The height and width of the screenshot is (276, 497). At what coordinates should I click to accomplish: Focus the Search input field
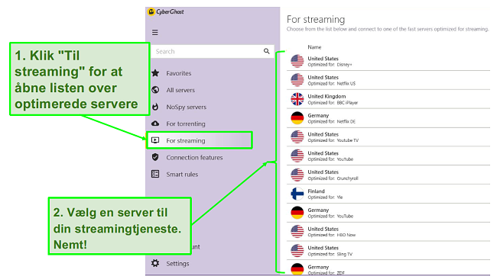(x=213, y=51)
